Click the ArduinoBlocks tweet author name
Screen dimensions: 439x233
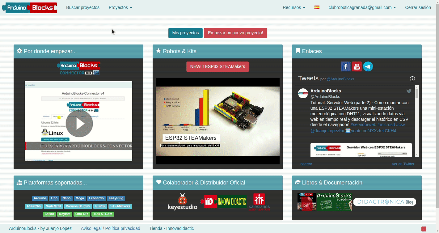(326, 91)
